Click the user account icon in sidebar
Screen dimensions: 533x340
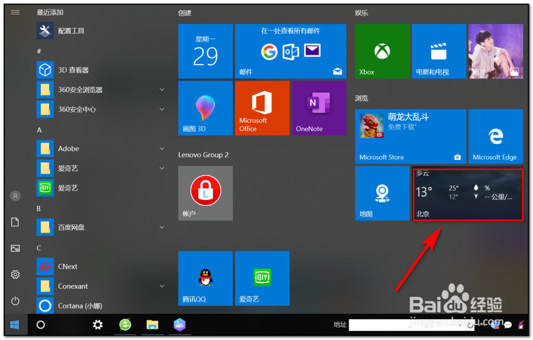pos(15,196)
